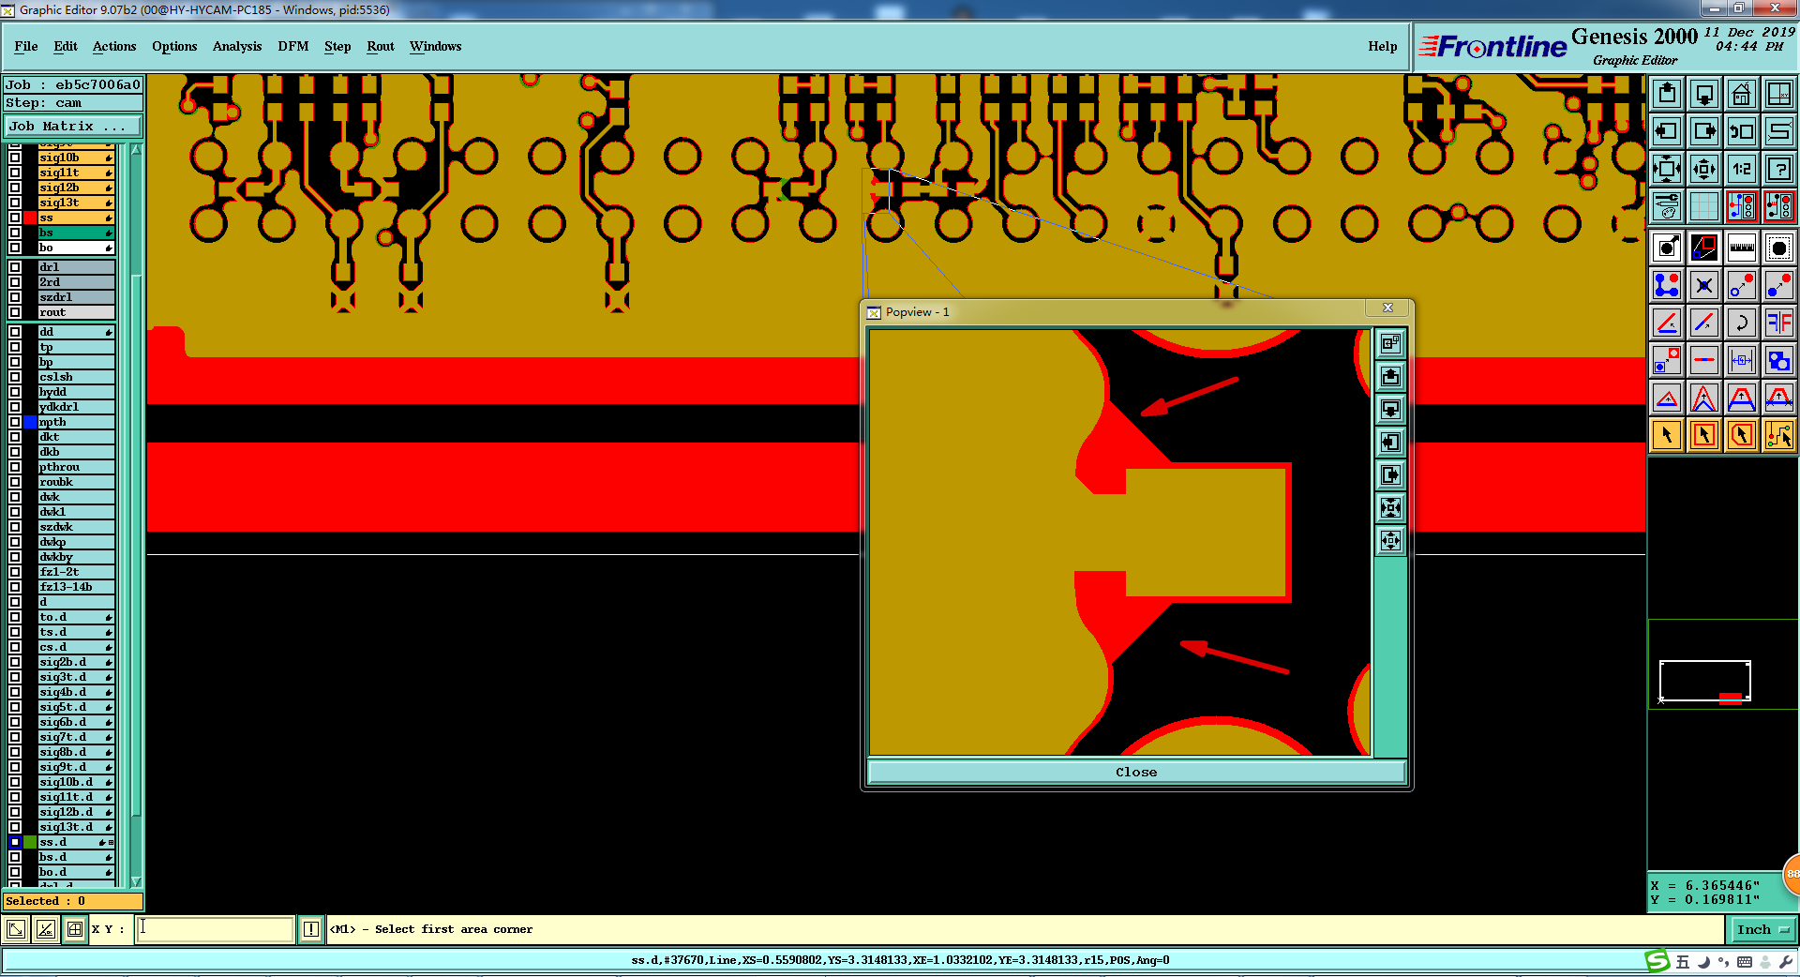Viewport: 1800px width, 977px height.
Task: Select the sig13t layer name
Action: 76,203
